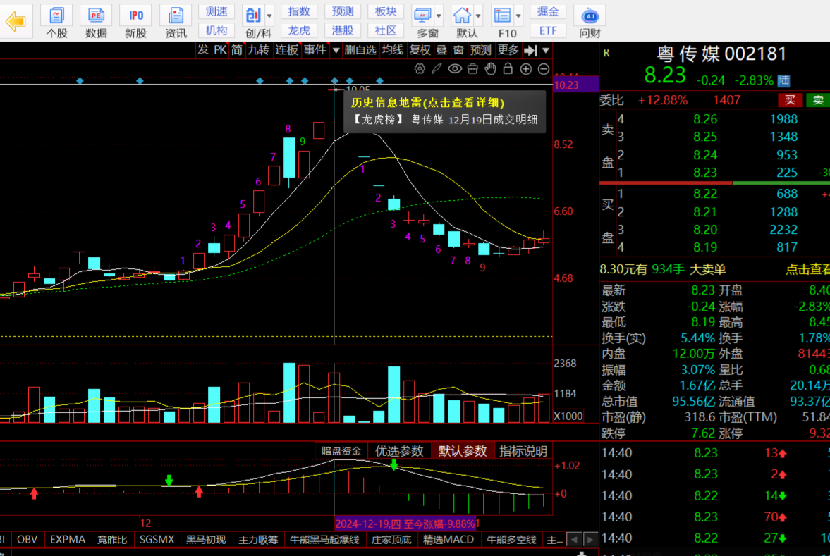Zoom out with the minus icon

tap(544, 69)
